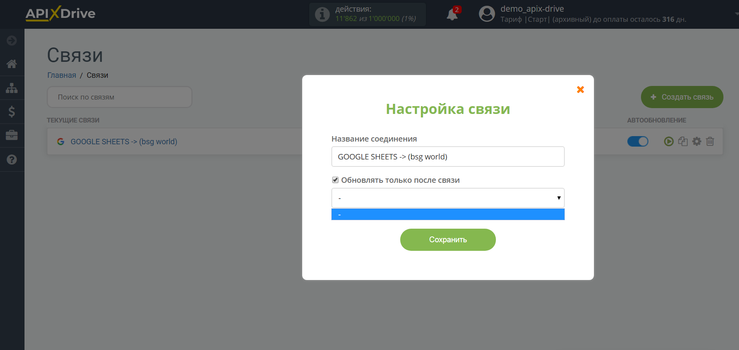Viewport: 739px width, 350px height.
Task: Click the actions info icon
Action: click(x=322, y=14)
